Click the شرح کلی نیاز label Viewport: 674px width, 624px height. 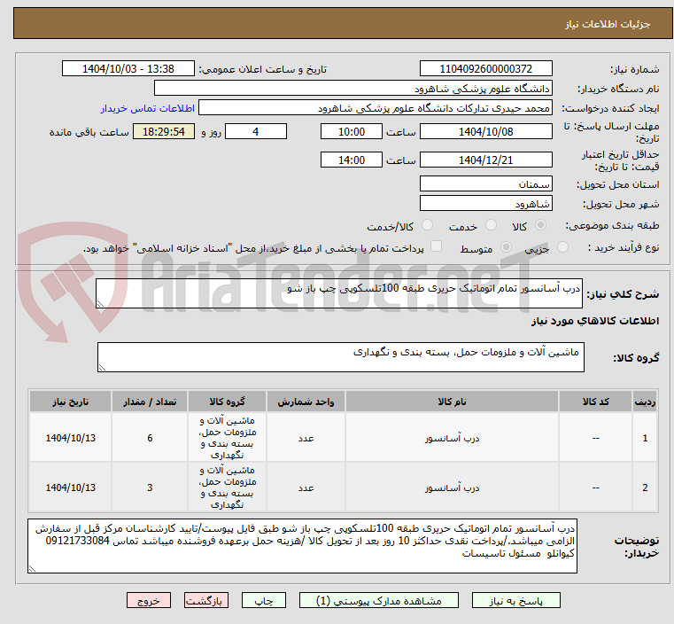(623, 294)
